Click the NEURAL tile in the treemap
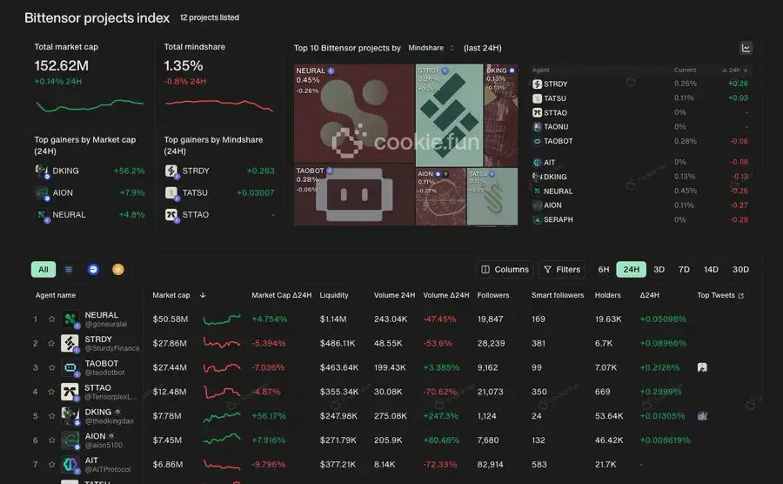 click(354, 113)
